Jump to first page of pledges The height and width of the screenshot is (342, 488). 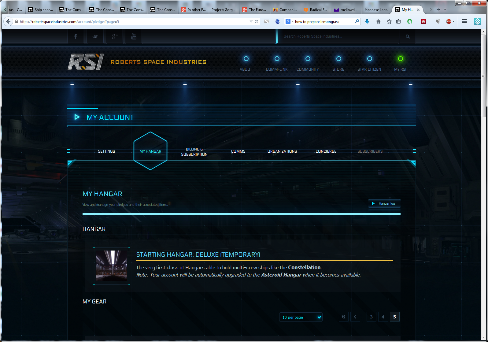(x=343, y=317)
